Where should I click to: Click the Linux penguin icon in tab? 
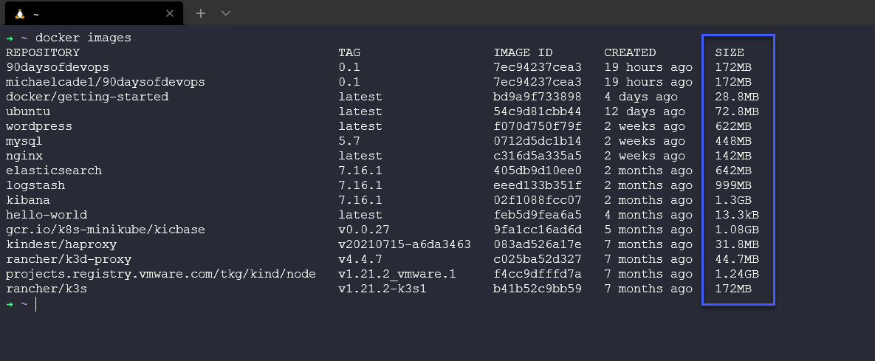19,13
